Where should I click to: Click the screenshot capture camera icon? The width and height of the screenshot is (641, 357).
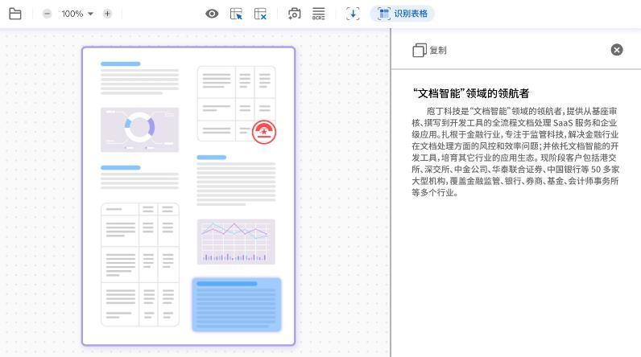(x=295, y=14)
